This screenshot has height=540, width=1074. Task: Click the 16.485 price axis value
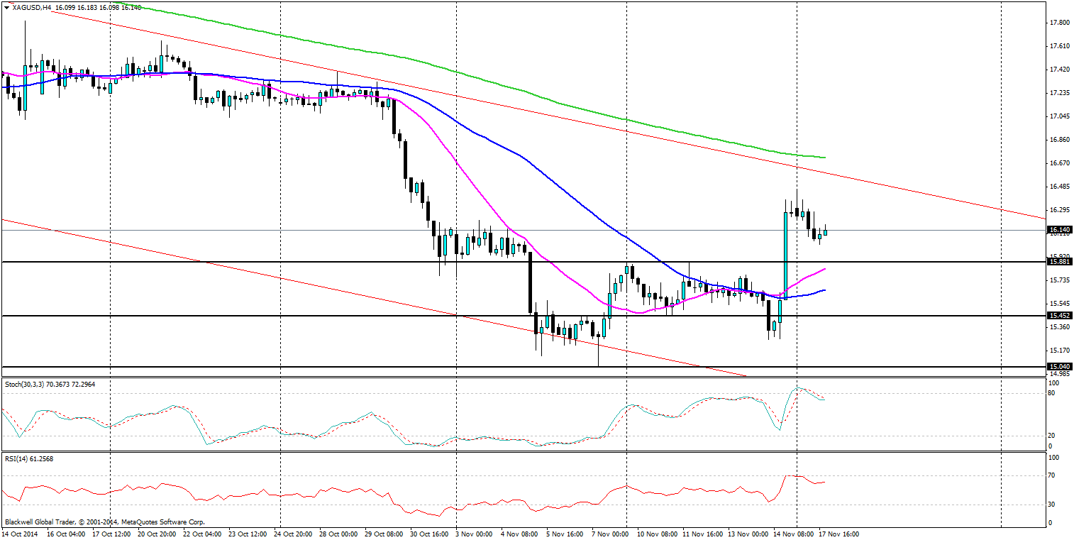coord(1059,187)
